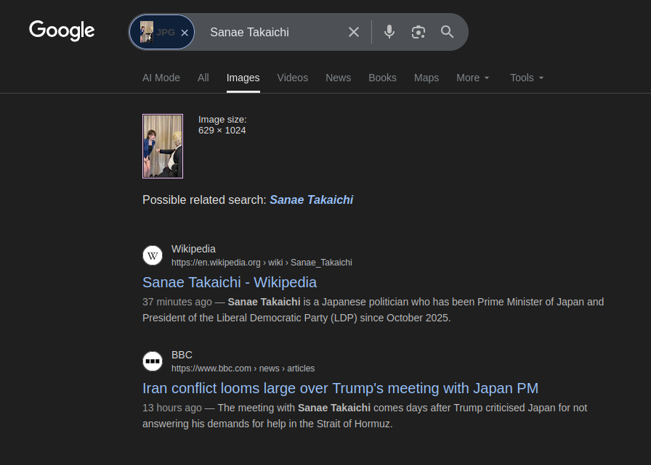651x465 pixels.
Task: Click the Wikipedia favicon icon
Action: (153, 255)
